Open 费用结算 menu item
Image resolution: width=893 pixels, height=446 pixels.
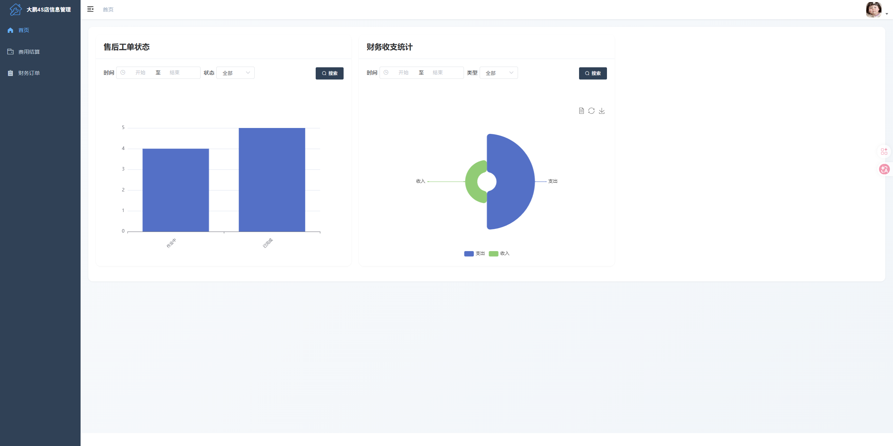(x=40, y=52)
